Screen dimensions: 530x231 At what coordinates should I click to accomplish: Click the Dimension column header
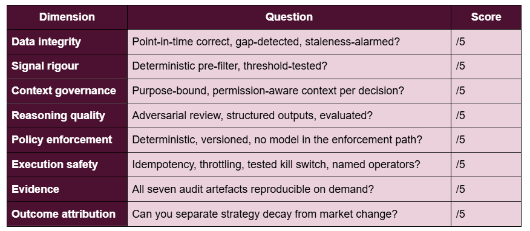67,17
